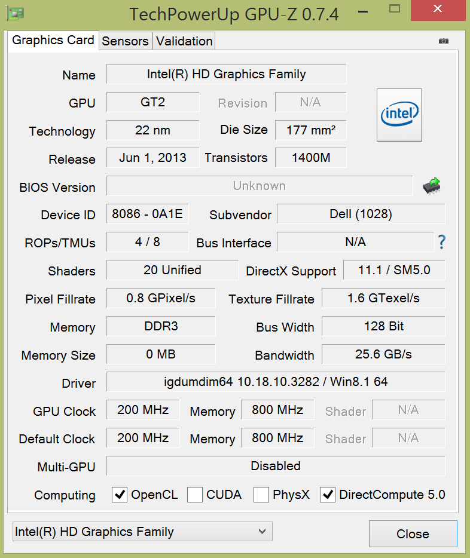Click the Device ID field 8086 - 0A1E
Viewport: 470px width, 558px height.
(148, 214)
